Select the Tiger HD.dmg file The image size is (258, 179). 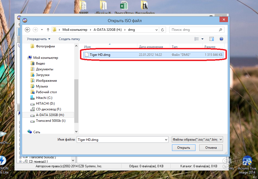point(153,55)
